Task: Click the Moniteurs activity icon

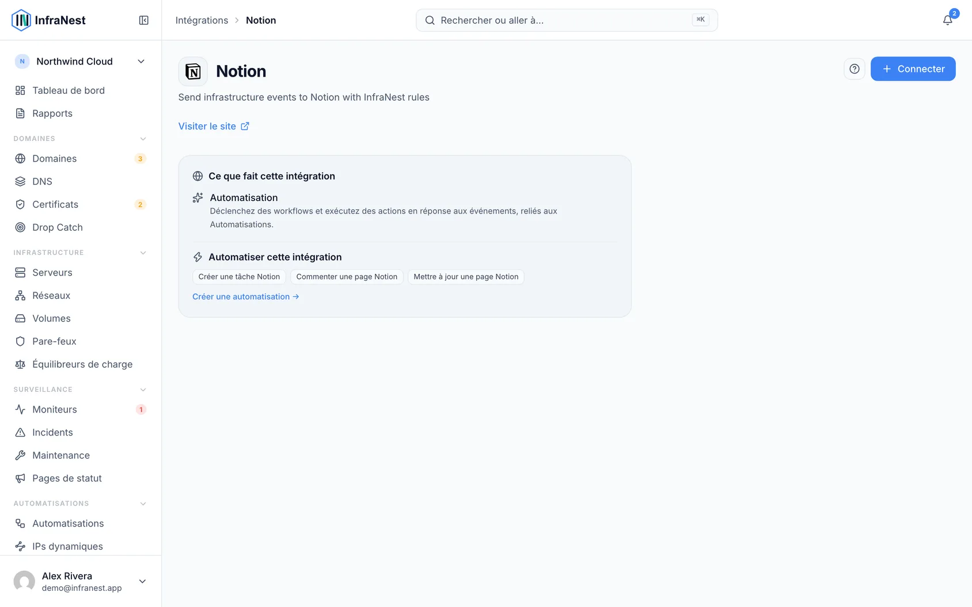Action: pyautogui.click(x=20, y=409)
